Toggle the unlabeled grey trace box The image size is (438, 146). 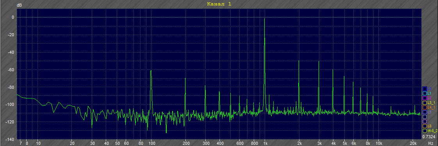(x=425, y=117)
